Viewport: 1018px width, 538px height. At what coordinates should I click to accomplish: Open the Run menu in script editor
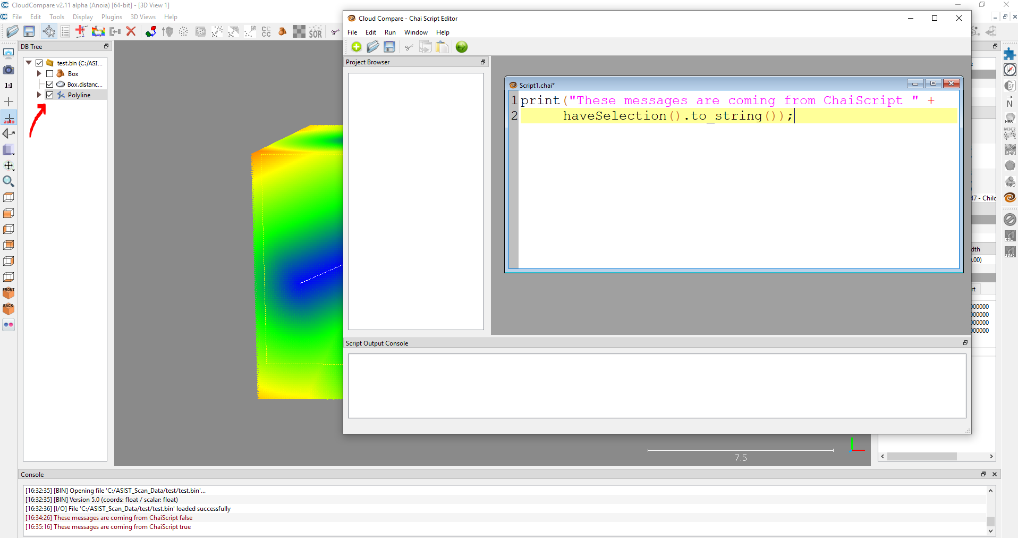tap(390, 32)
